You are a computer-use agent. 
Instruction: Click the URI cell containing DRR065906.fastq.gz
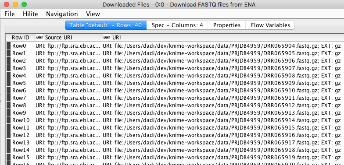pyautogui.click(x=223, y=60)
